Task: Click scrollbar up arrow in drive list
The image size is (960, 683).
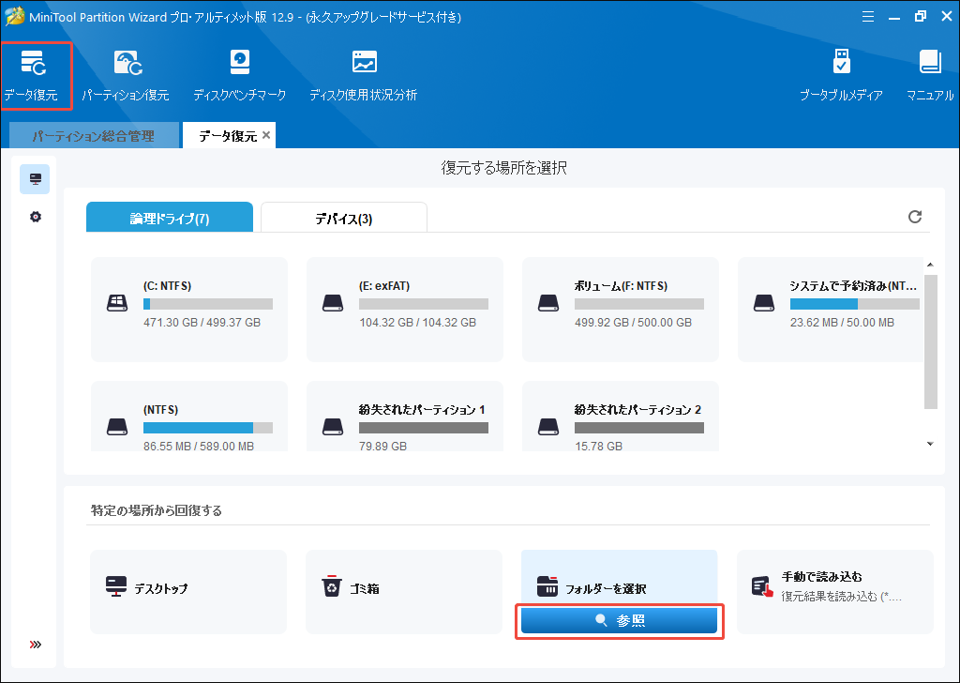Action: 931,265
